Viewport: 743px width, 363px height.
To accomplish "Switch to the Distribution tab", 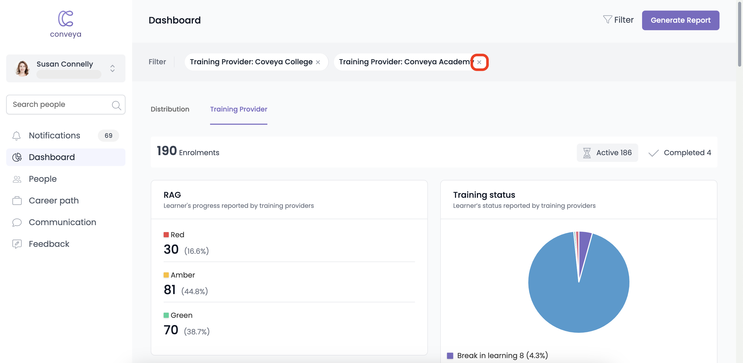I will pyautogui.click(x=170, y=109).
